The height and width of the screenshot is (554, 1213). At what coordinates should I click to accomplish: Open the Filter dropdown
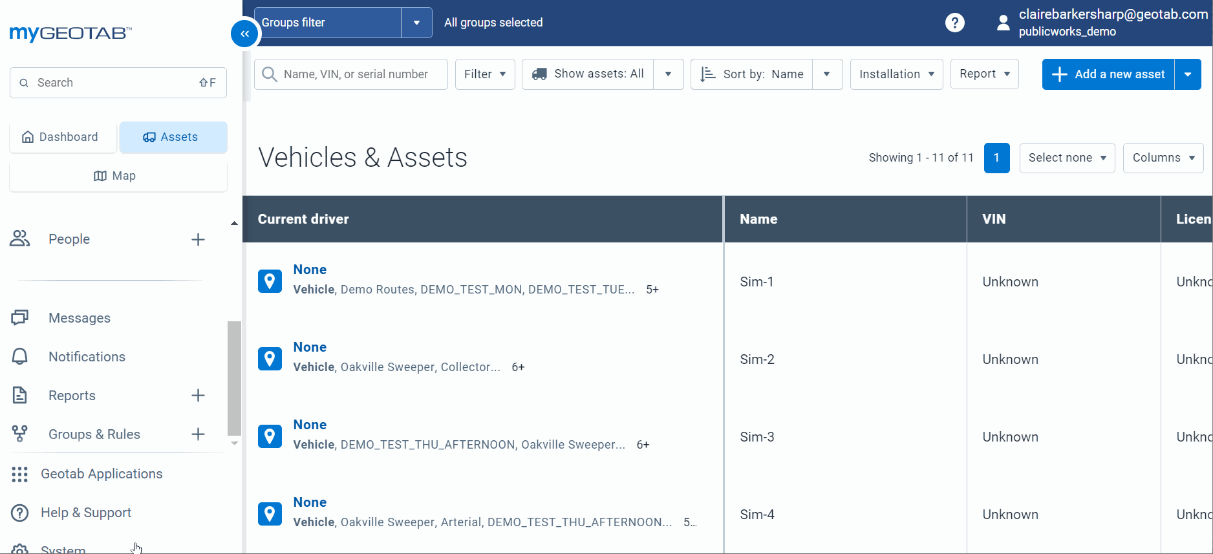485,74
